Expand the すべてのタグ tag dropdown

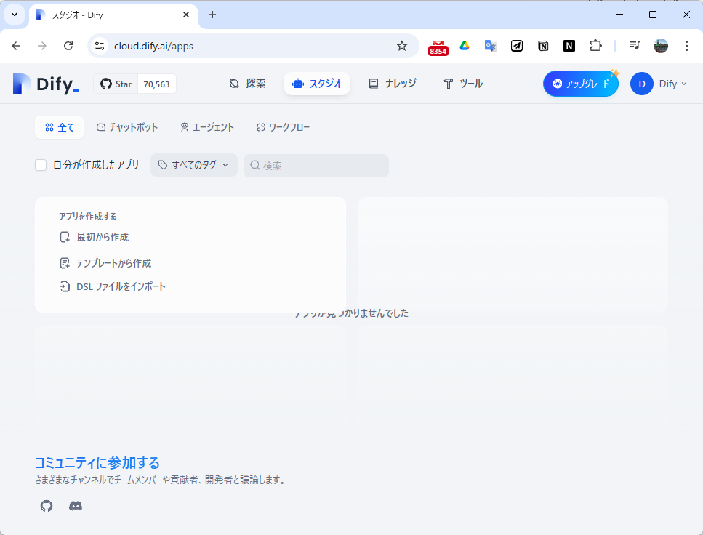(x=193, y=165)
